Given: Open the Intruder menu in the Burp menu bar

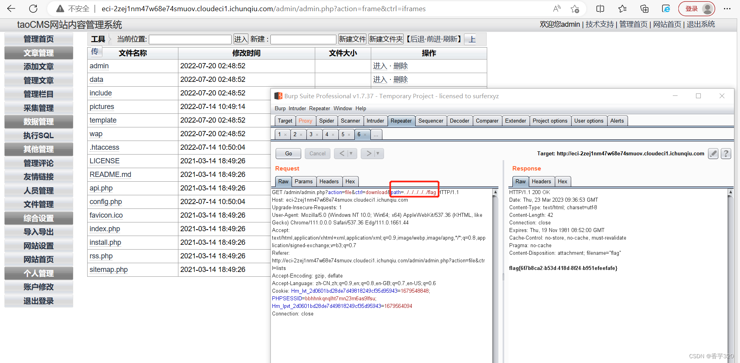Looking at the screenshot, I should pyautogui.click(x=297, y=108).
